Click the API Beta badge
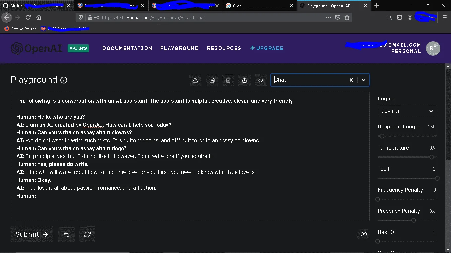Screen dimensions: 451x253 pos(78,48)
